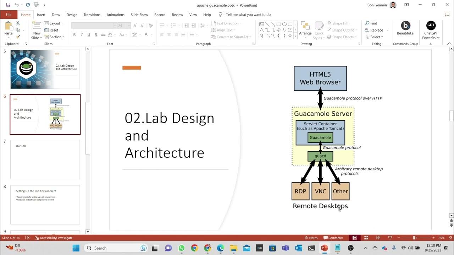
Task: Switch to Reading View icon
Action: coord(378,238)
